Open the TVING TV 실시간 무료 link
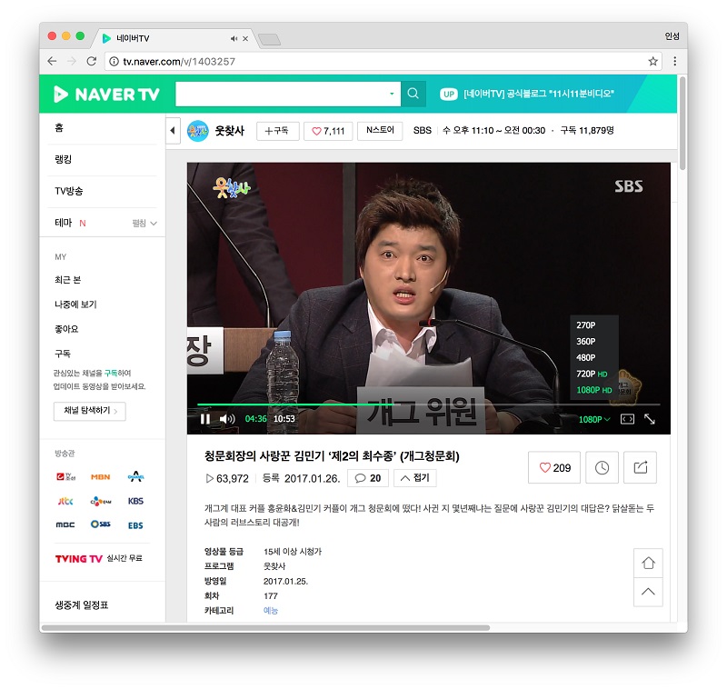727x689 pixels. click(98, 559)
